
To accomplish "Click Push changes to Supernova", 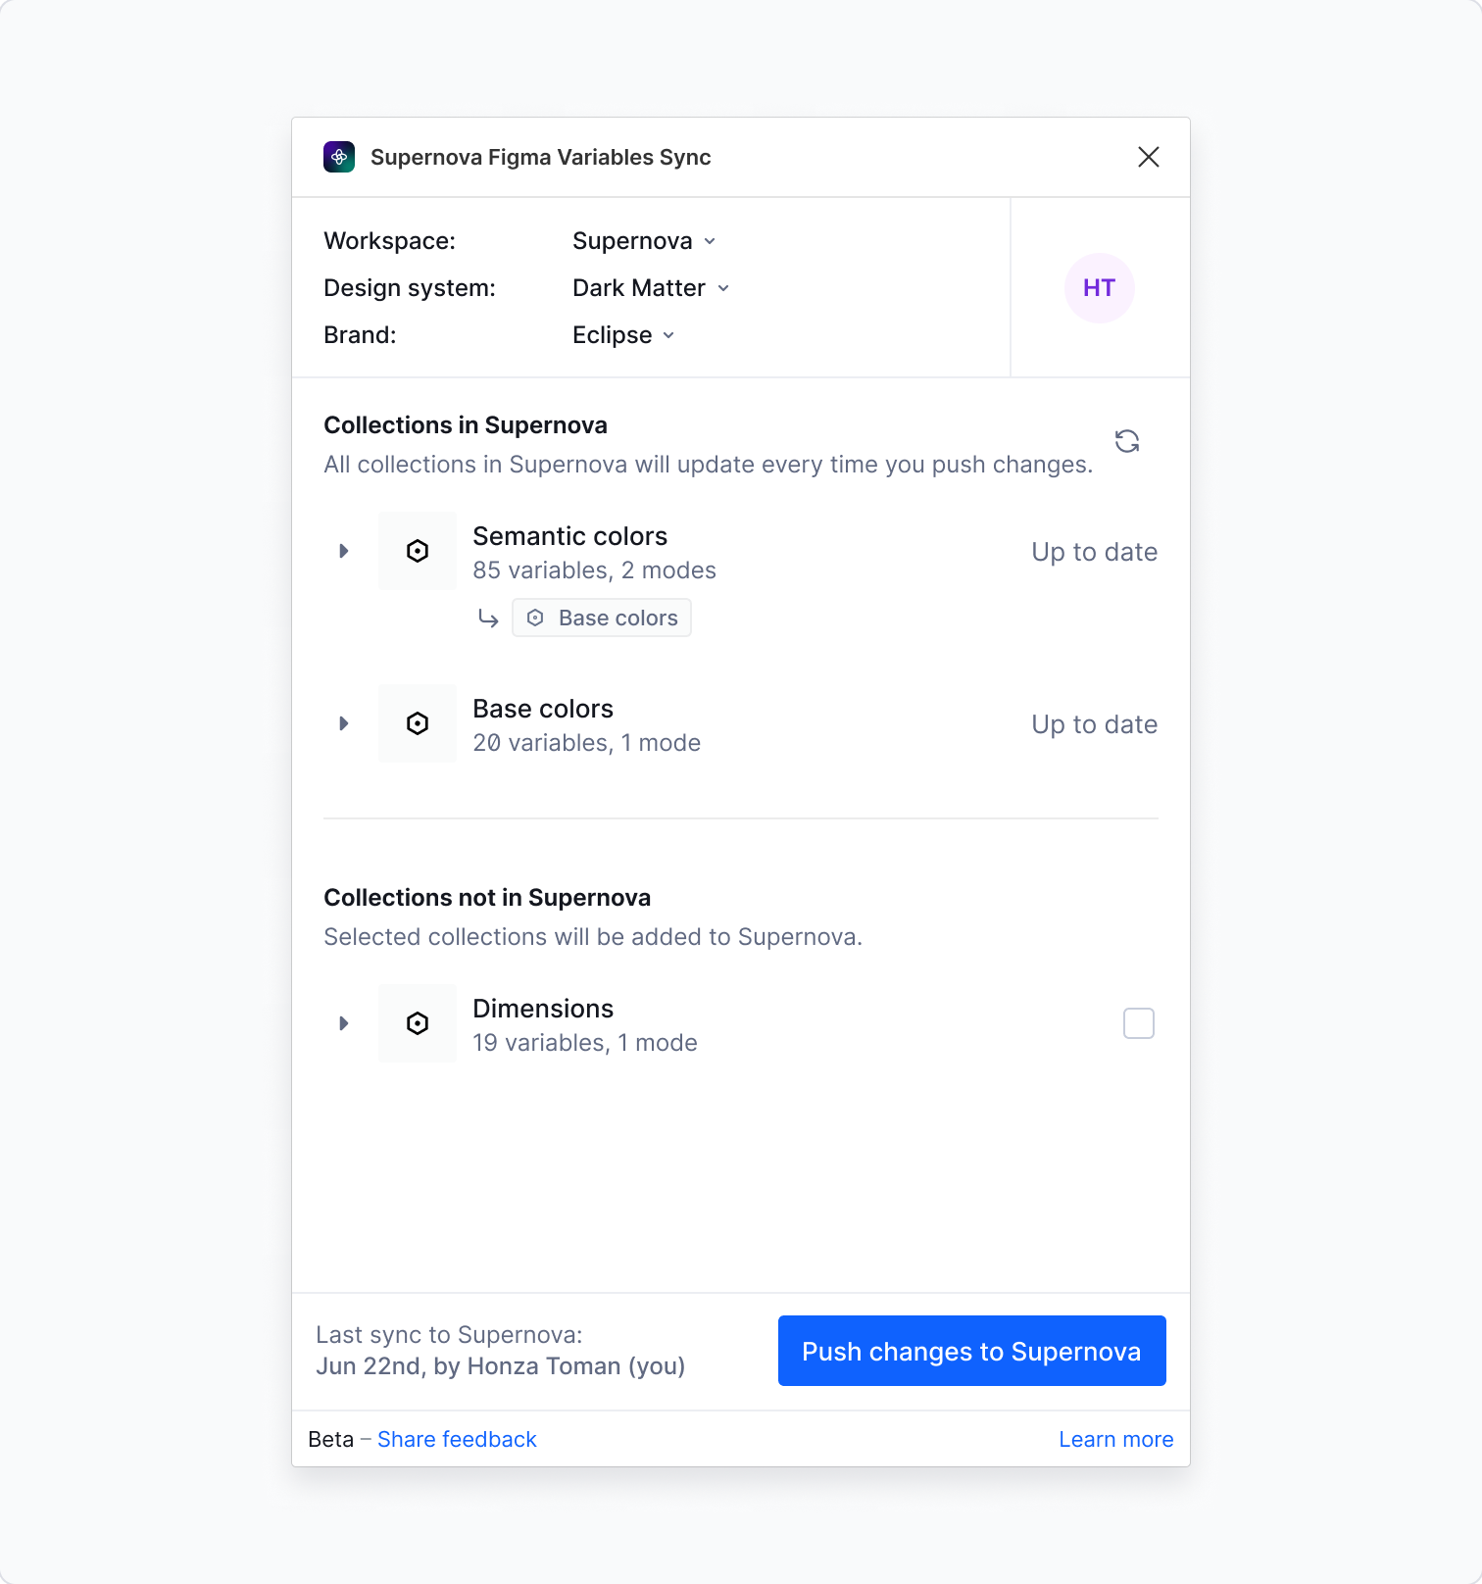I will pos(970,1351).
